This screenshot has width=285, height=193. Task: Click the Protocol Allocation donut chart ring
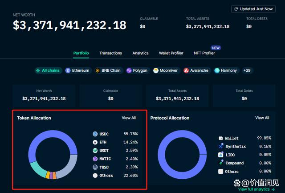(182, 134)
